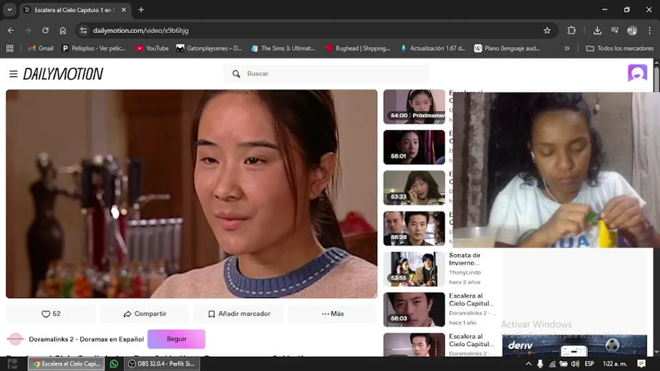Open the apps grid in bookmarks bar
This screenshot has height=371, width=660.
coord(9,48)
